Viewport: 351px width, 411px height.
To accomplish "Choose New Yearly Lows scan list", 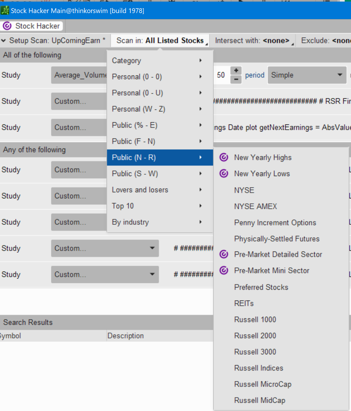I will [281, 174].
